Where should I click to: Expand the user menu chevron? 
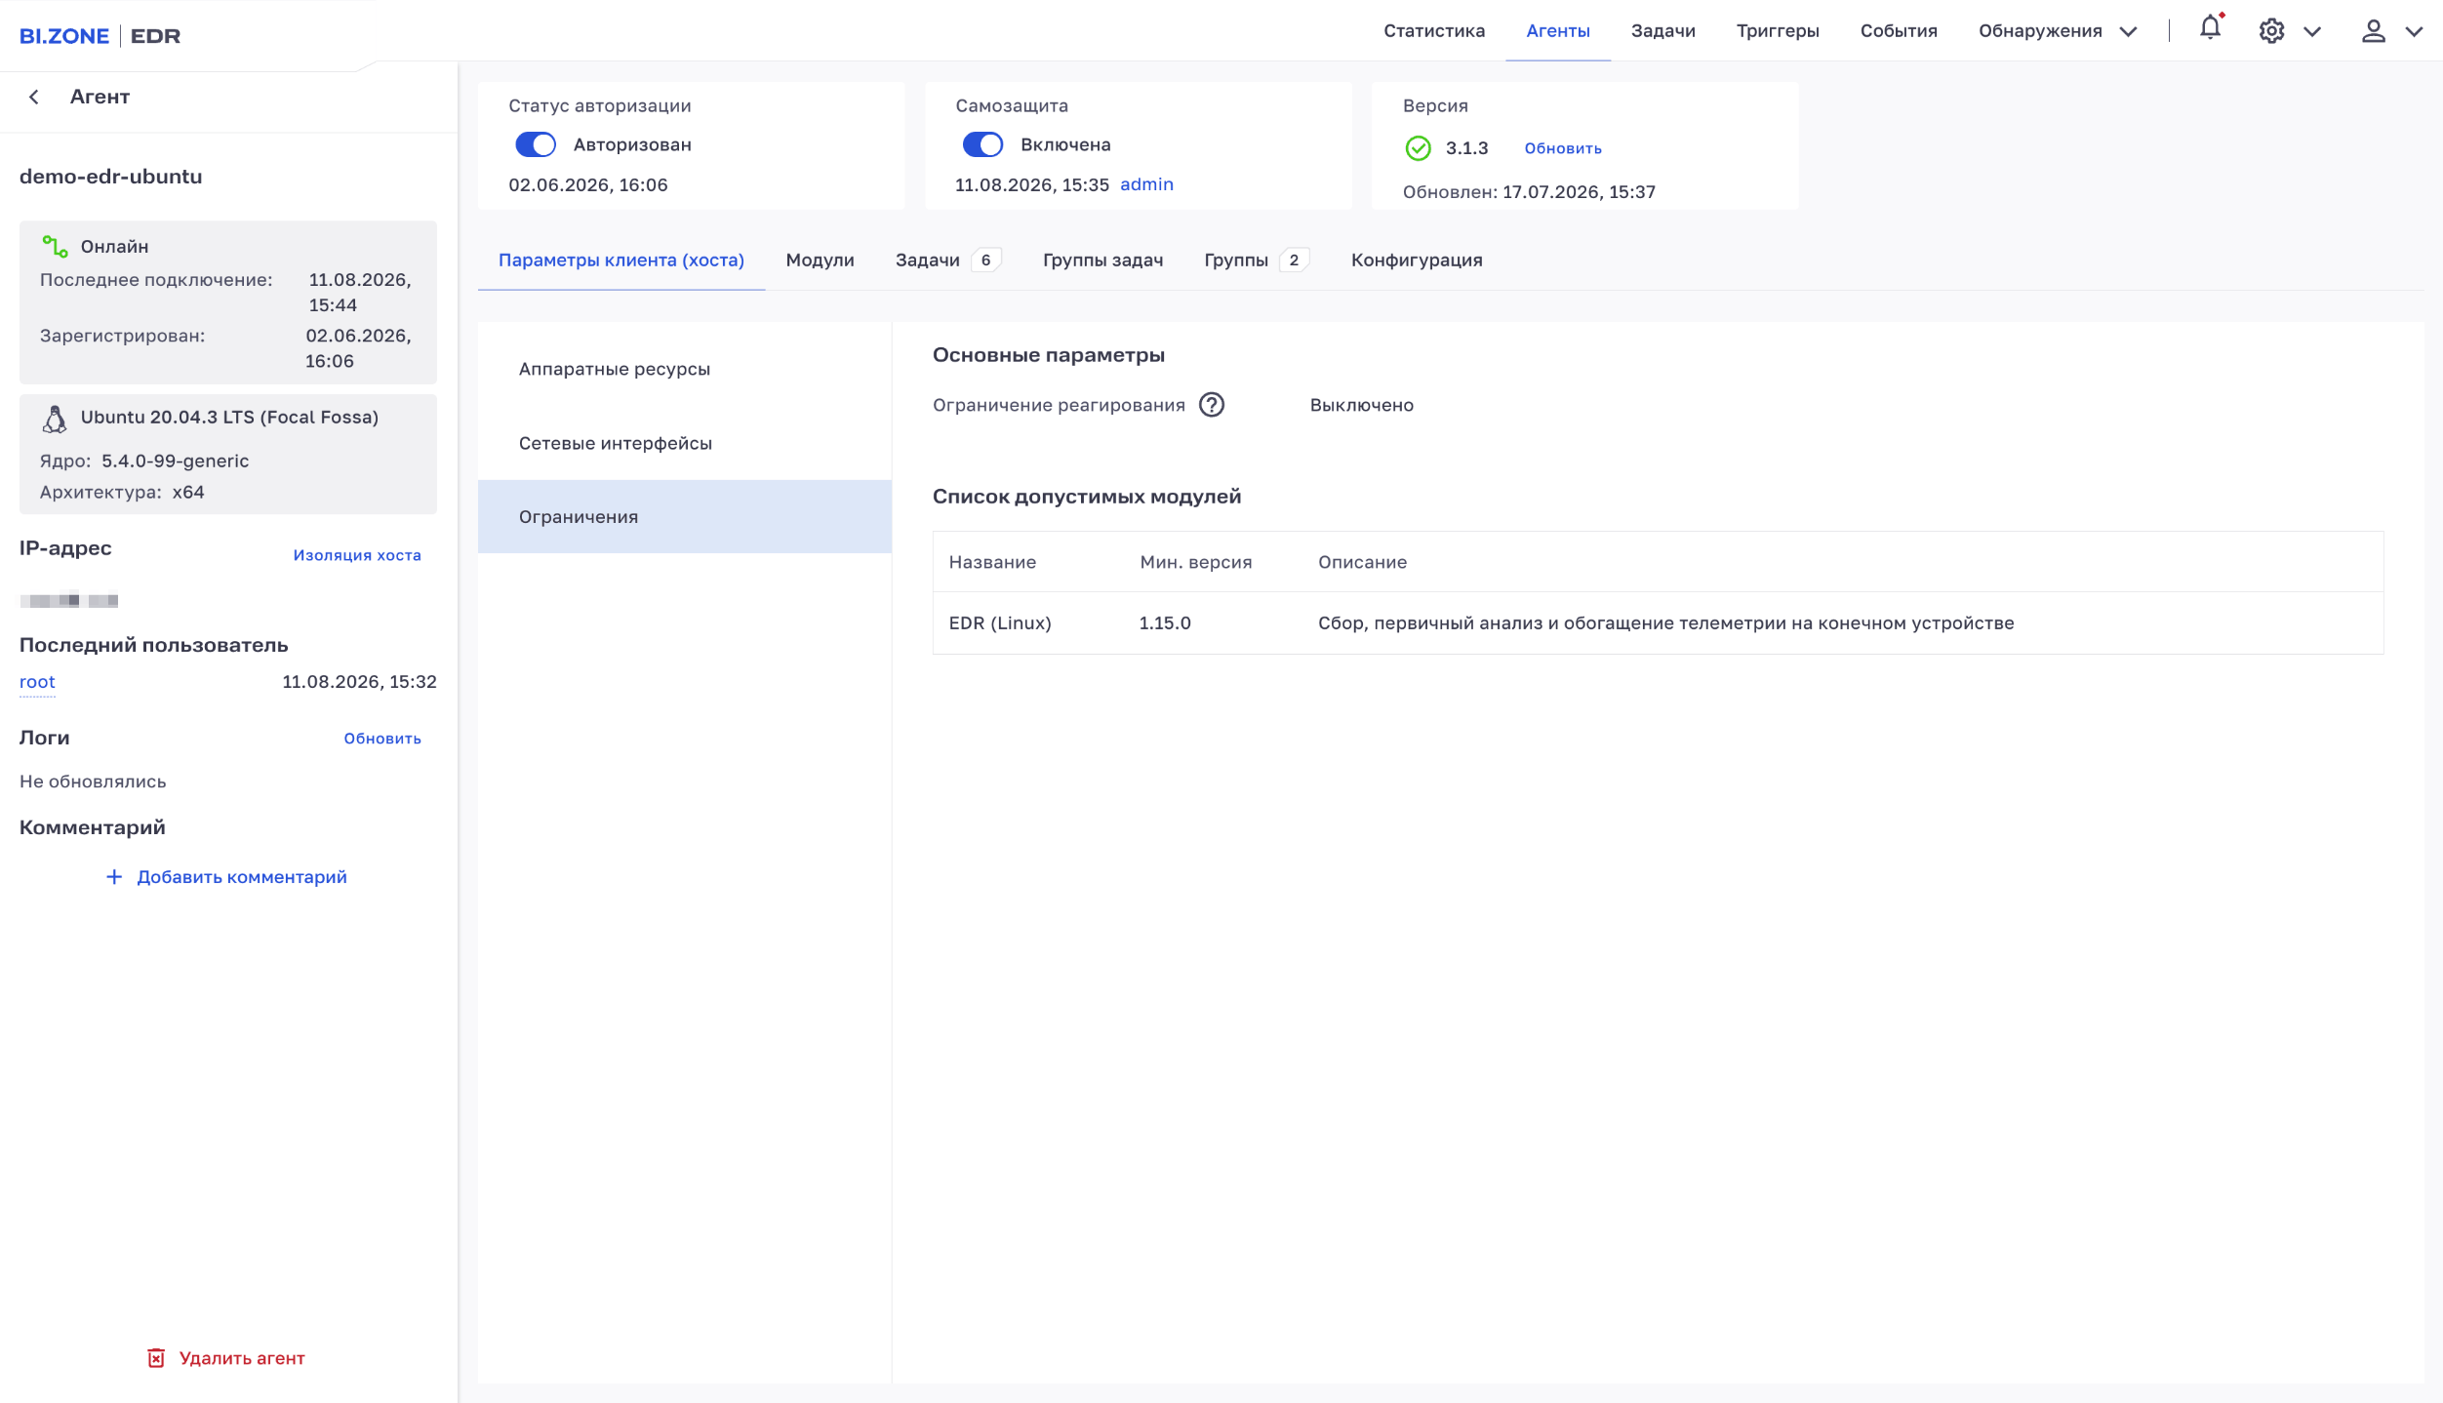2415,32
